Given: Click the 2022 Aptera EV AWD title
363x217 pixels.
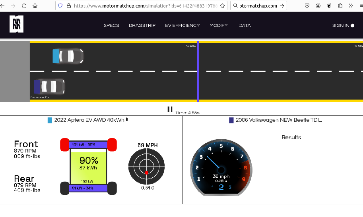Looking at the screenshot, I should [89, 120].
